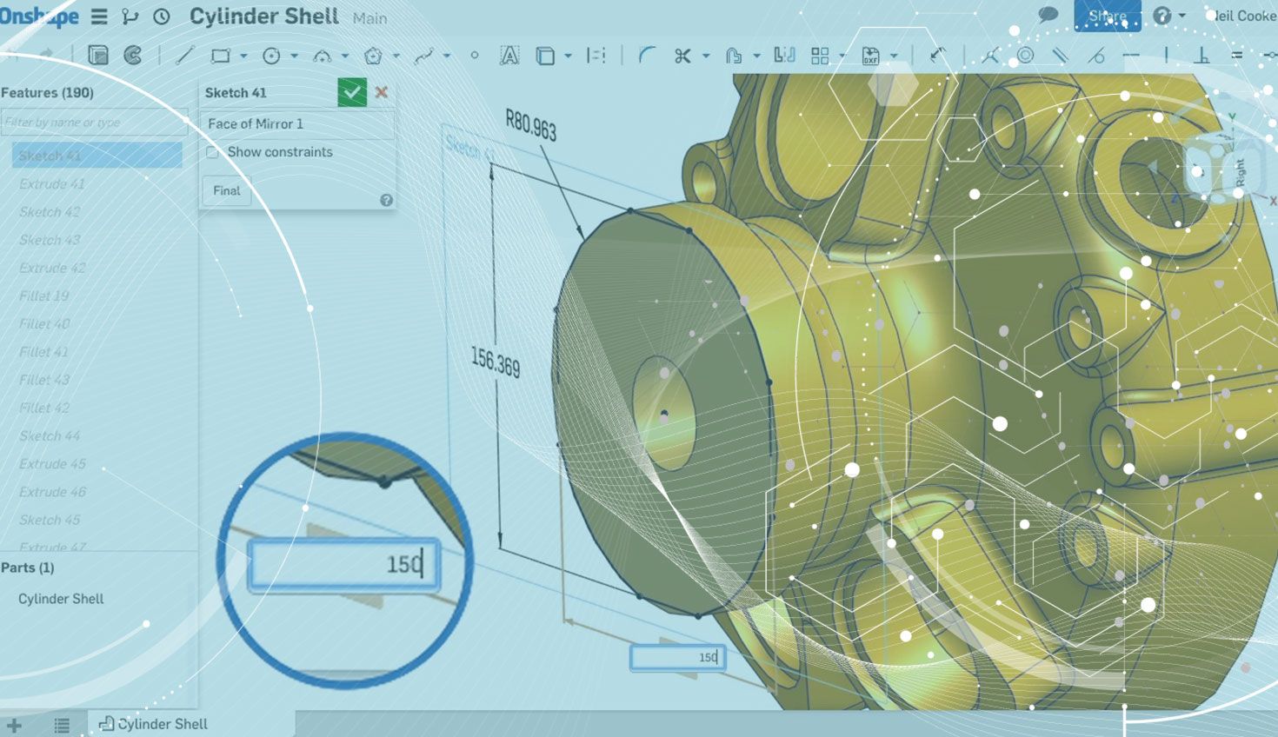This screenshot has height=737, width=1278.
Task: Select the Line sketch tool
Action: 184,56
